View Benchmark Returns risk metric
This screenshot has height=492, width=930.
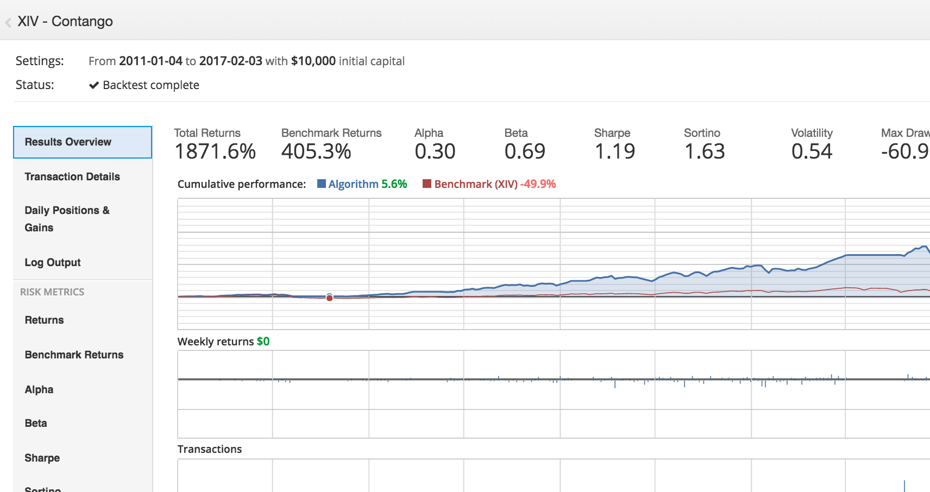coord(74,355)
